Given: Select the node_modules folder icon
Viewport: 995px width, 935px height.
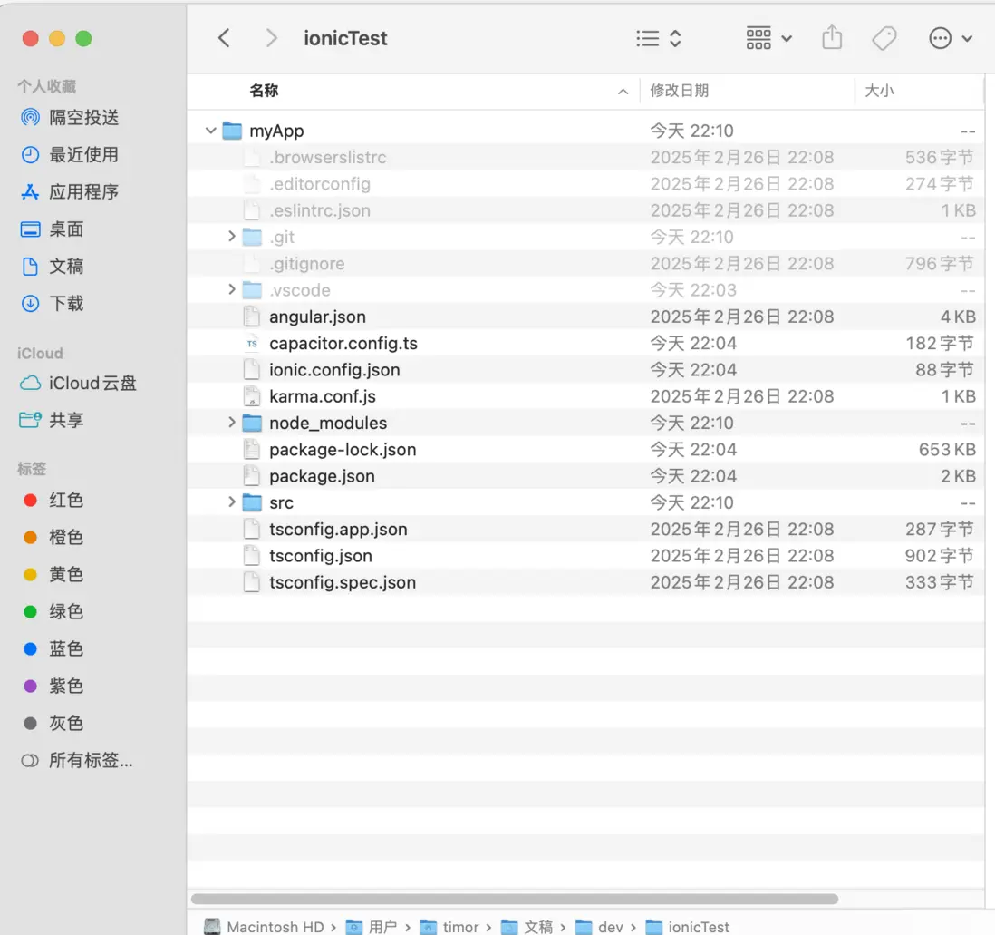Looking at the screenshot, I should pyautogui.click(x=252, y=423).
